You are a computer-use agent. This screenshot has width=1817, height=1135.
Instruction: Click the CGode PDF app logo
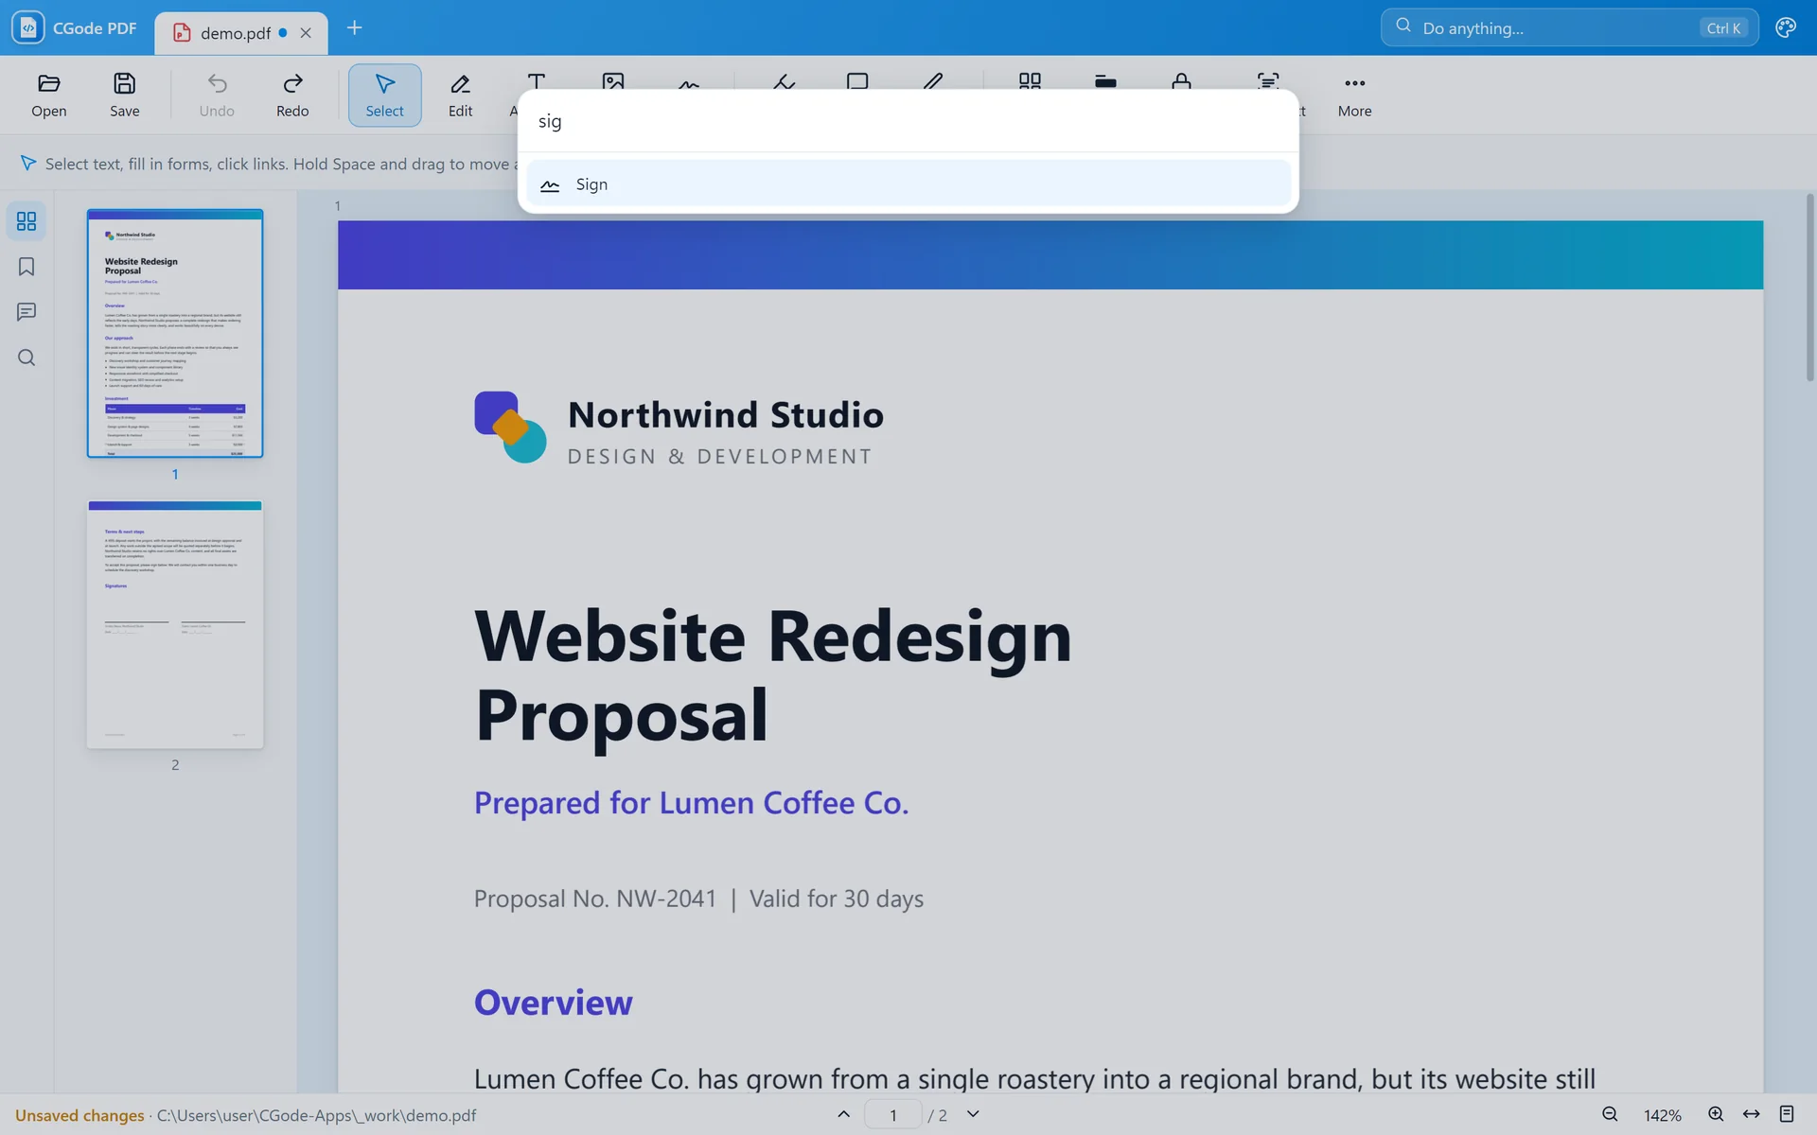[28, 27]
